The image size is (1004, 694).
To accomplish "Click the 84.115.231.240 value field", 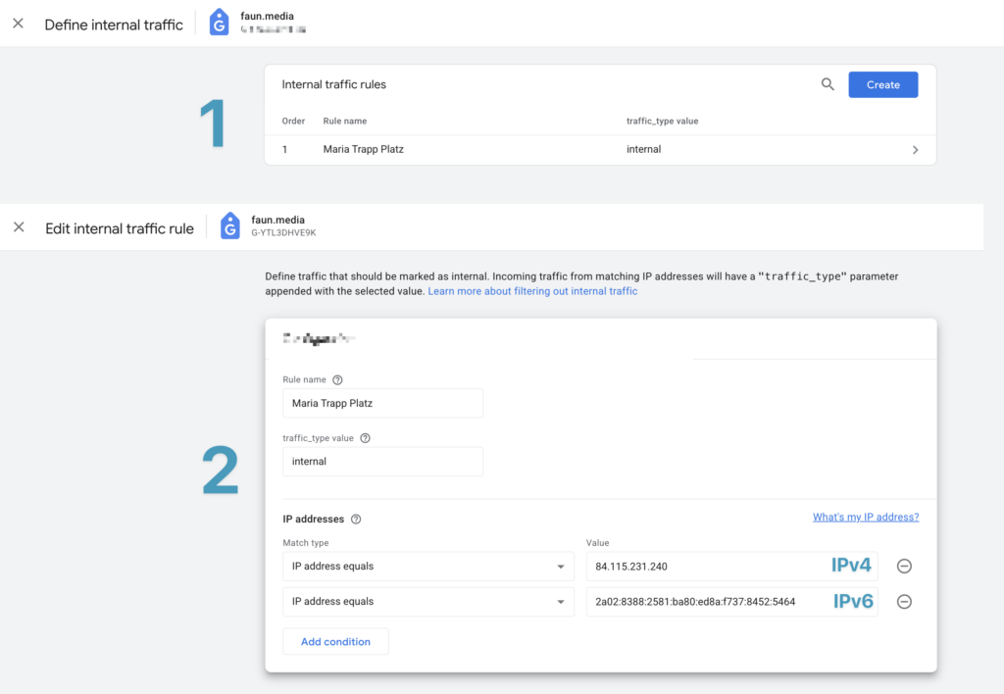I will tap(731, 567).
